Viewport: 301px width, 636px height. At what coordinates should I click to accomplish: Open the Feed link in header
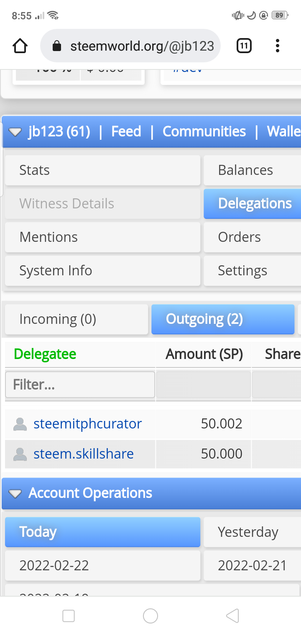click(126, 132)
